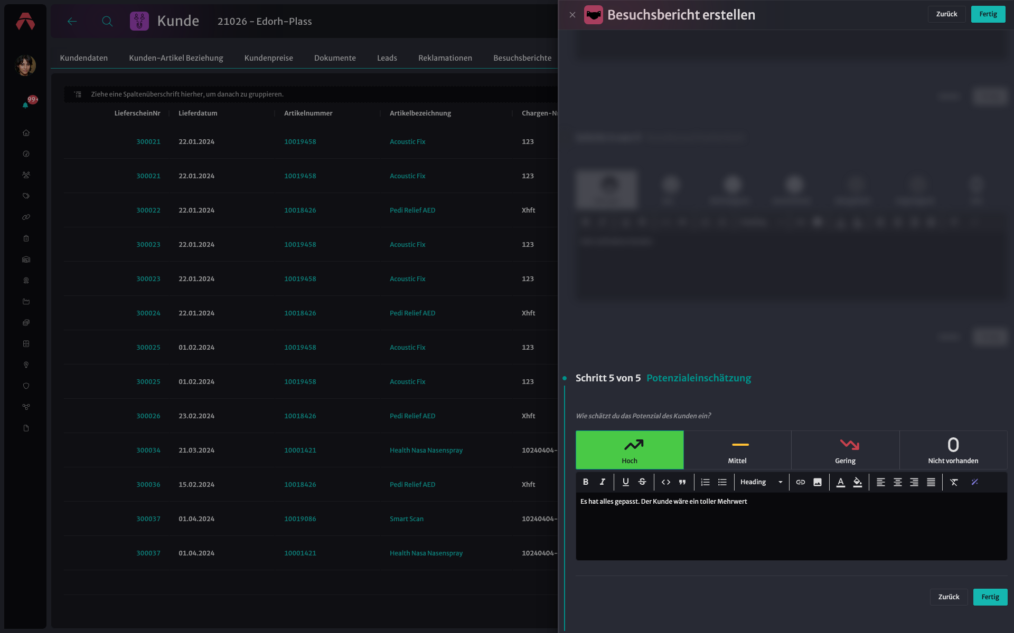Click Zurück at the bottom of the panel
The width and height of the screenshot is (1014, 633).
pyautogui.click(x=949, y=597)
